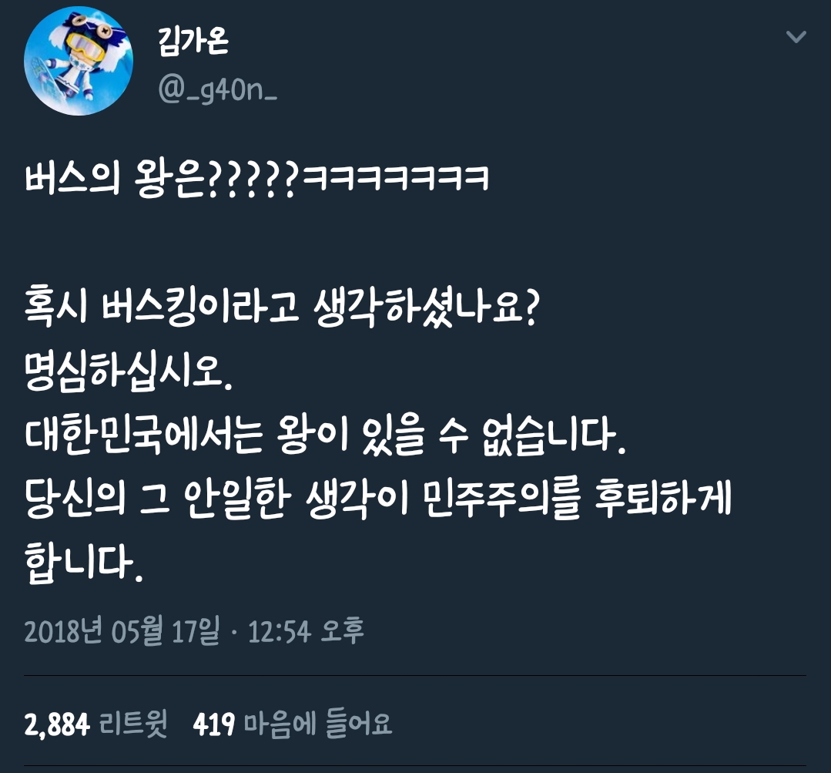
Task: Select the line 대한민국에서는 왕이 있을 수 없습니다.
Action: (x=325, y=435)
